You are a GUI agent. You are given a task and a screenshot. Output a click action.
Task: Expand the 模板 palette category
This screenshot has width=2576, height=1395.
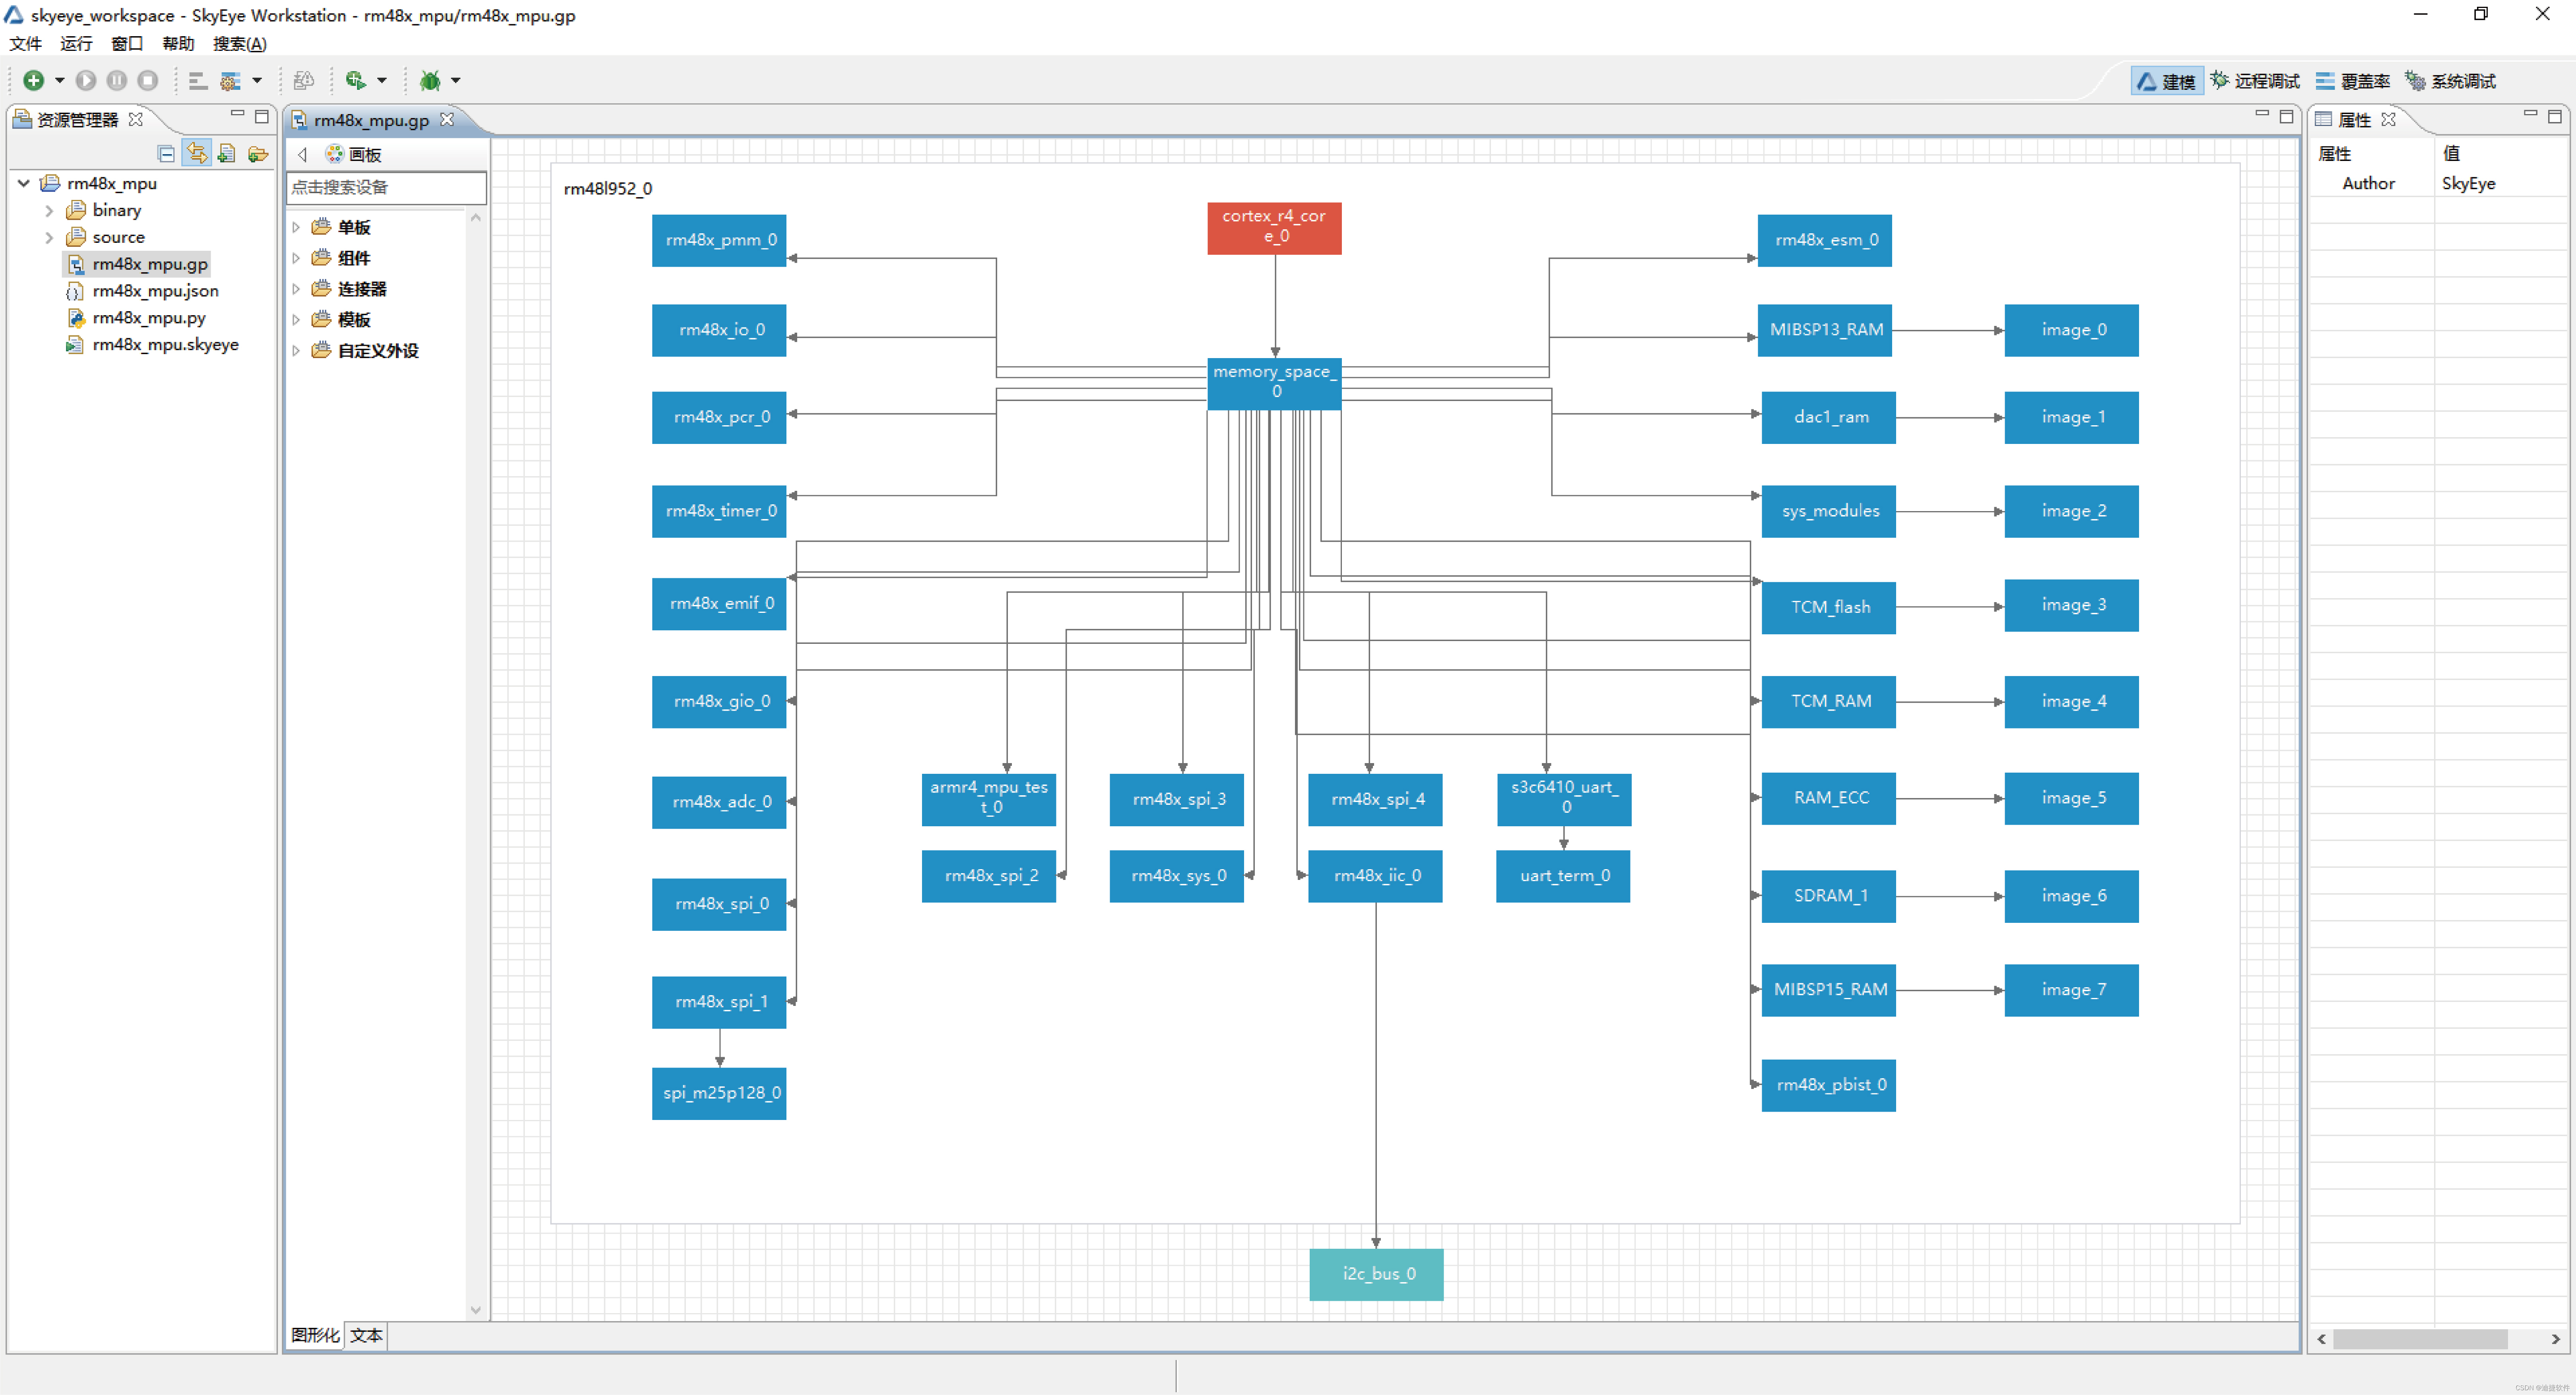pyautogui.click(x=296, y=320)
